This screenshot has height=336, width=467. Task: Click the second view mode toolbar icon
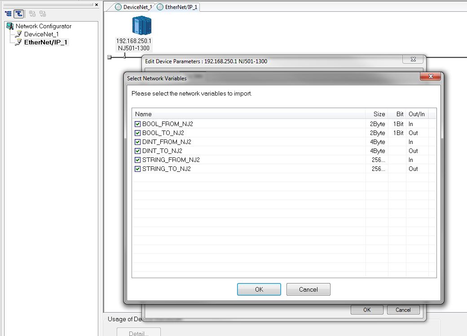tap(18, 13)
